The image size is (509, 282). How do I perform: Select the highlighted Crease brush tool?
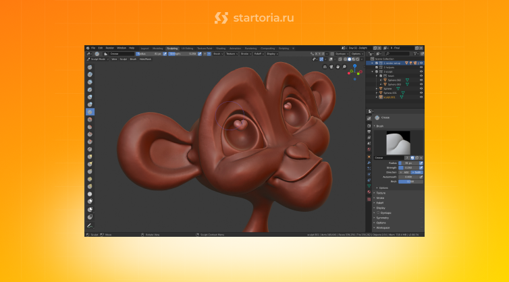point(90,112)
